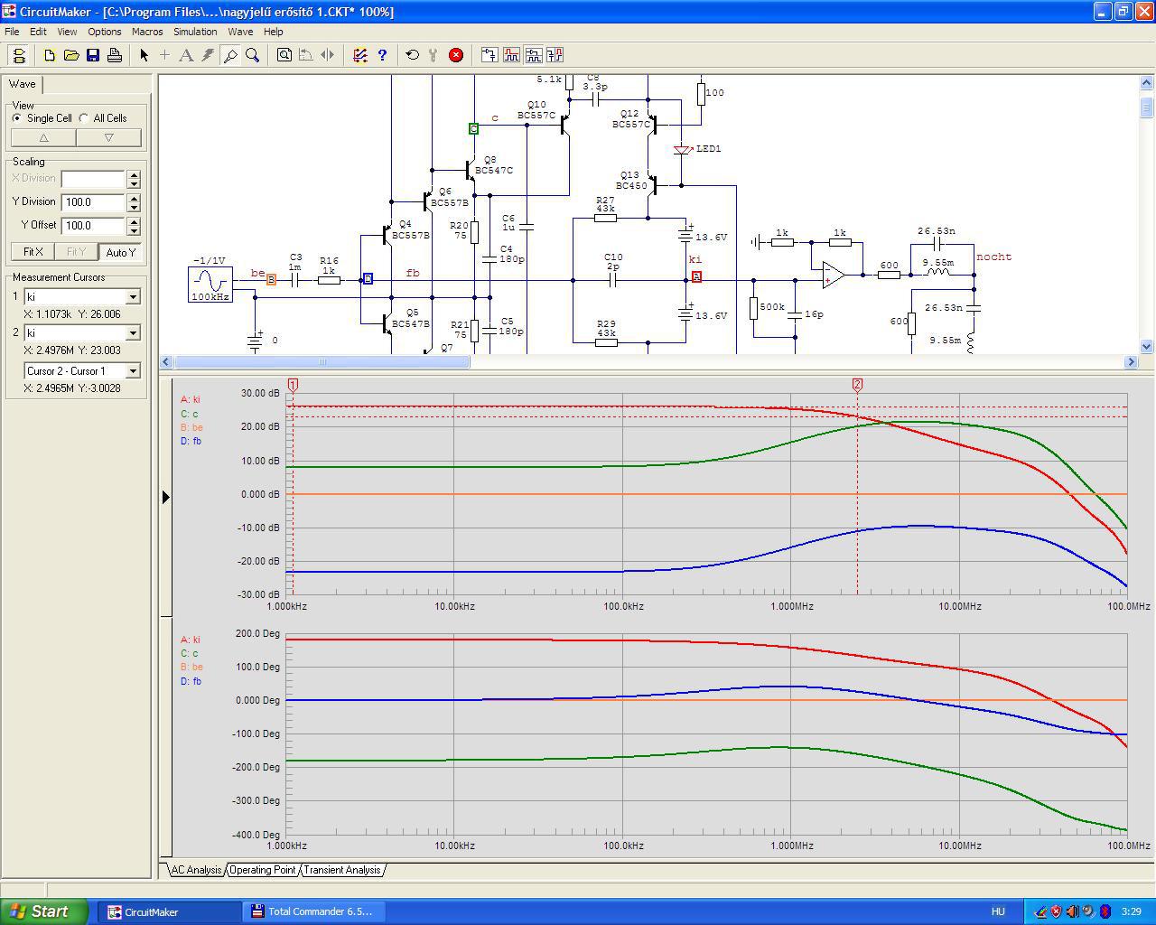Click the Fit X button
This screenshot has width=1156, height=925.
[x=33, y=252]
